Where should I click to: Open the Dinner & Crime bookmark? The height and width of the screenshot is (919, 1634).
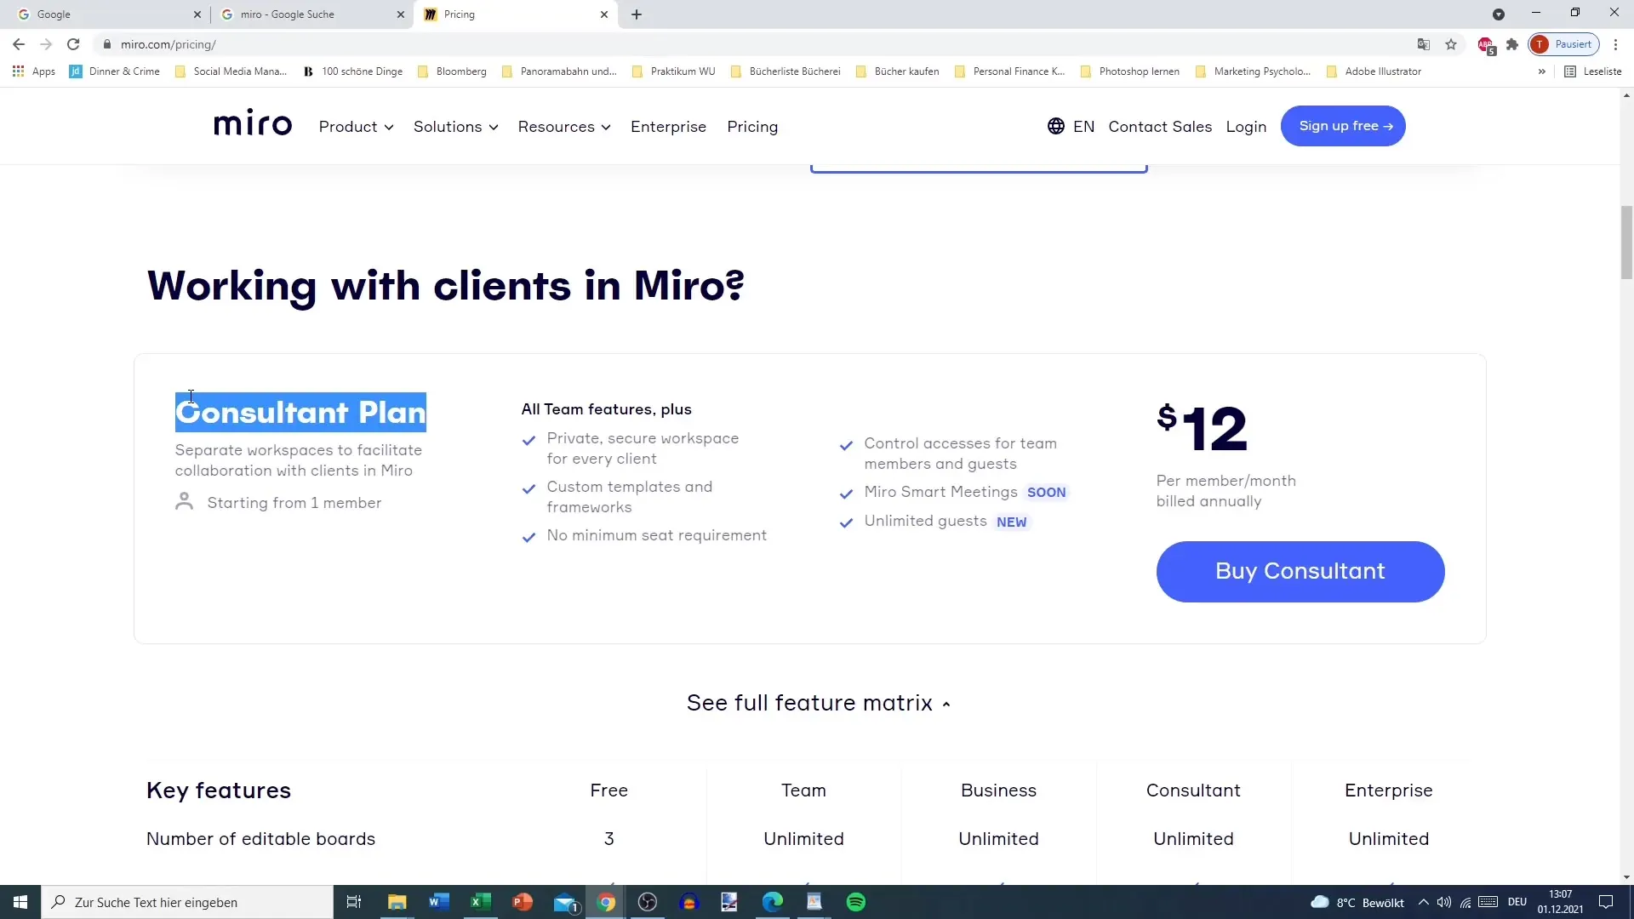click(x=115, y=71)
